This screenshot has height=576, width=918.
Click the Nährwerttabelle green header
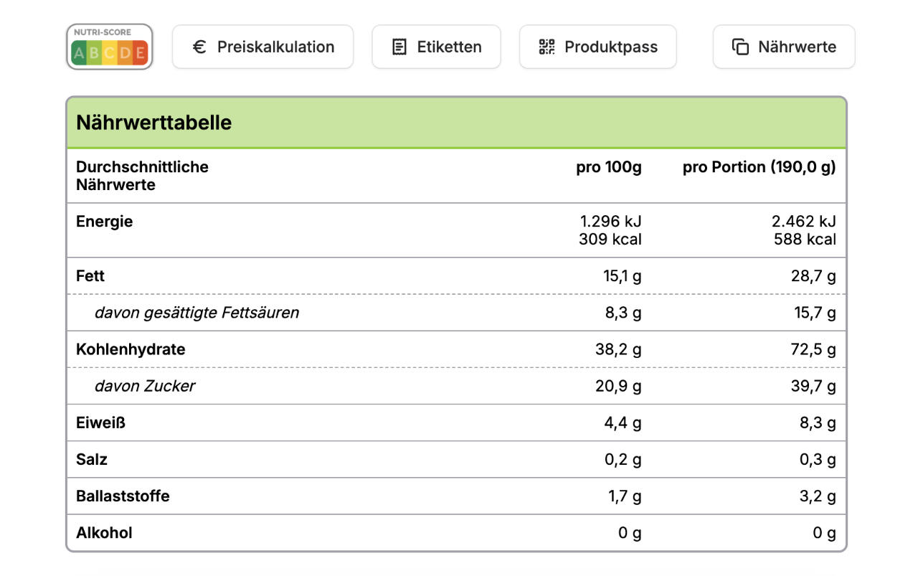[456, 123]
